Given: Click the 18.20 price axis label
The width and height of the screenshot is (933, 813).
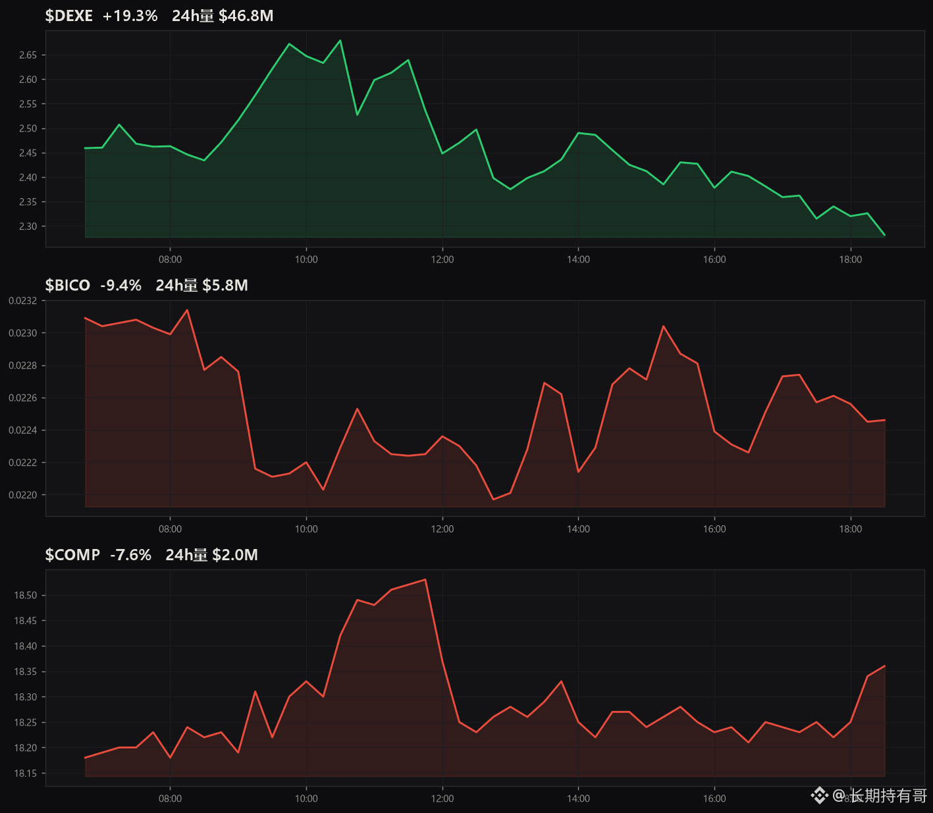Looking at the screenshot, I should (x=26, y=748).
